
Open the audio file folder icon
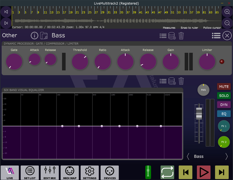[x=44, y=35]
